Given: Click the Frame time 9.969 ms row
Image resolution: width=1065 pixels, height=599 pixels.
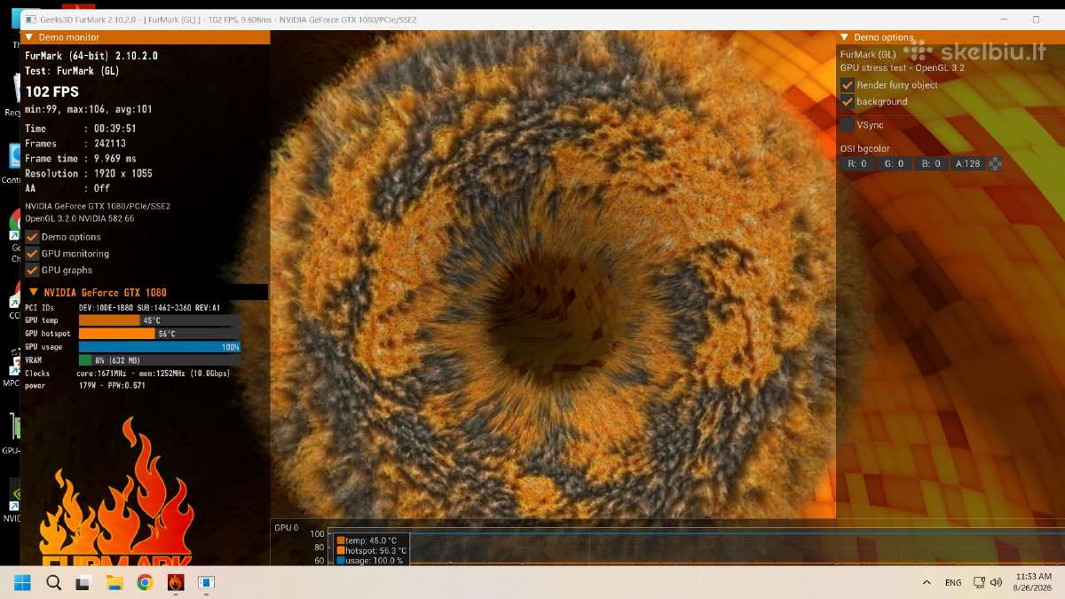Looking at the screenshot, I should point(81,159).
